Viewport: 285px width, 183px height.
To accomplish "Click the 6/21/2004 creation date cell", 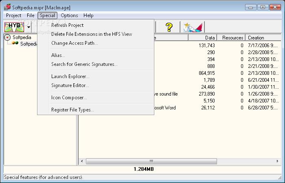I will [263, 80].
